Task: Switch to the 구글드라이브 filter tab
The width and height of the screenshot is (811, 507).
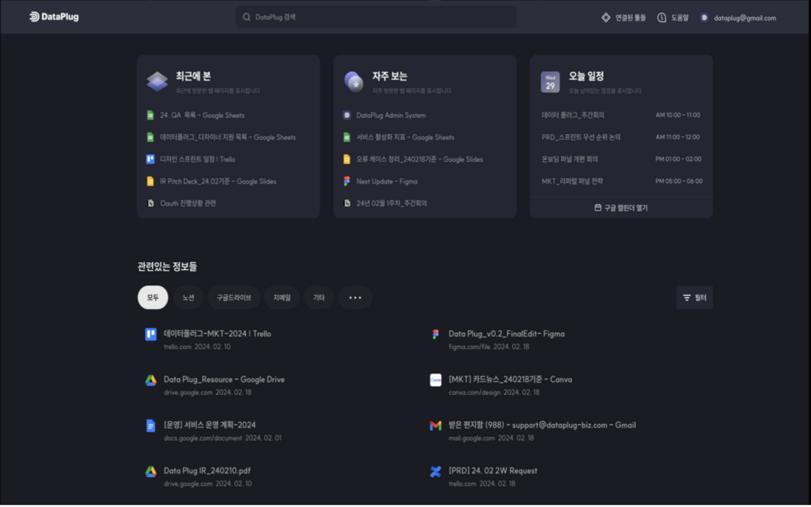Action: (x=234, y=297)
